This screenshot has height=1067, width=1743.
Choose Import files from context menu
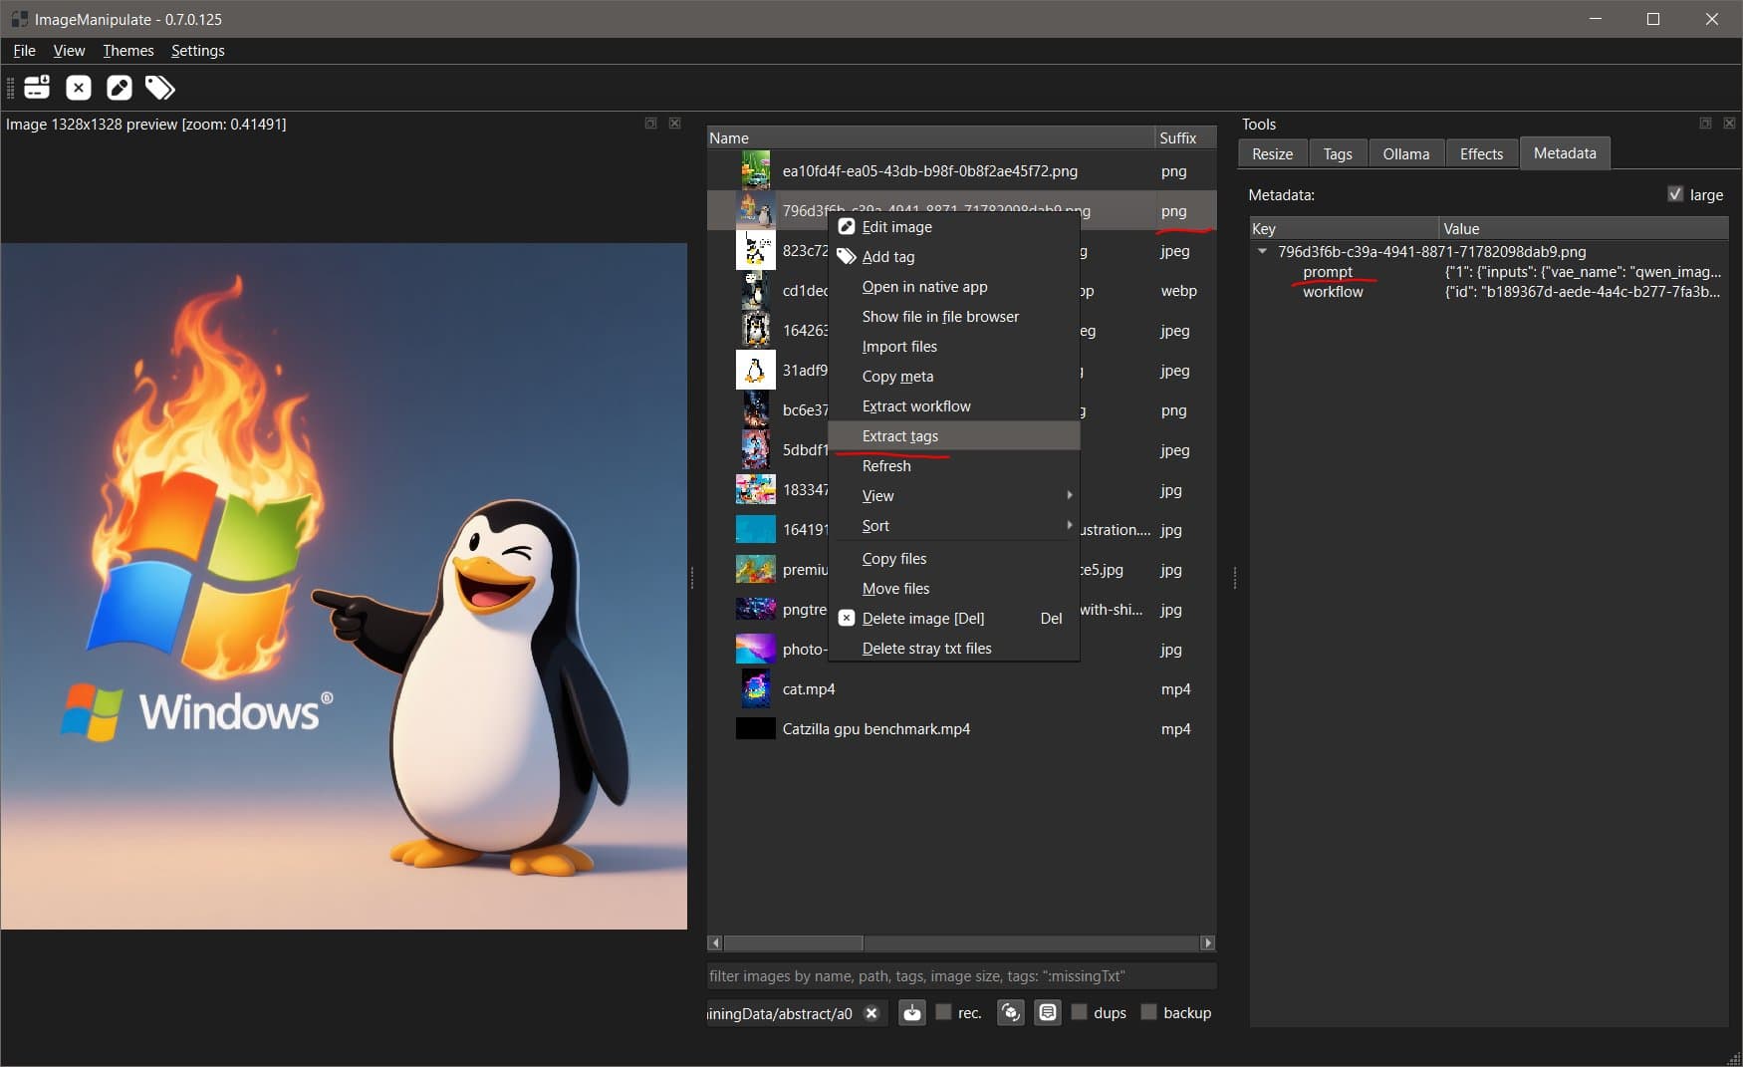pos(954,346)
